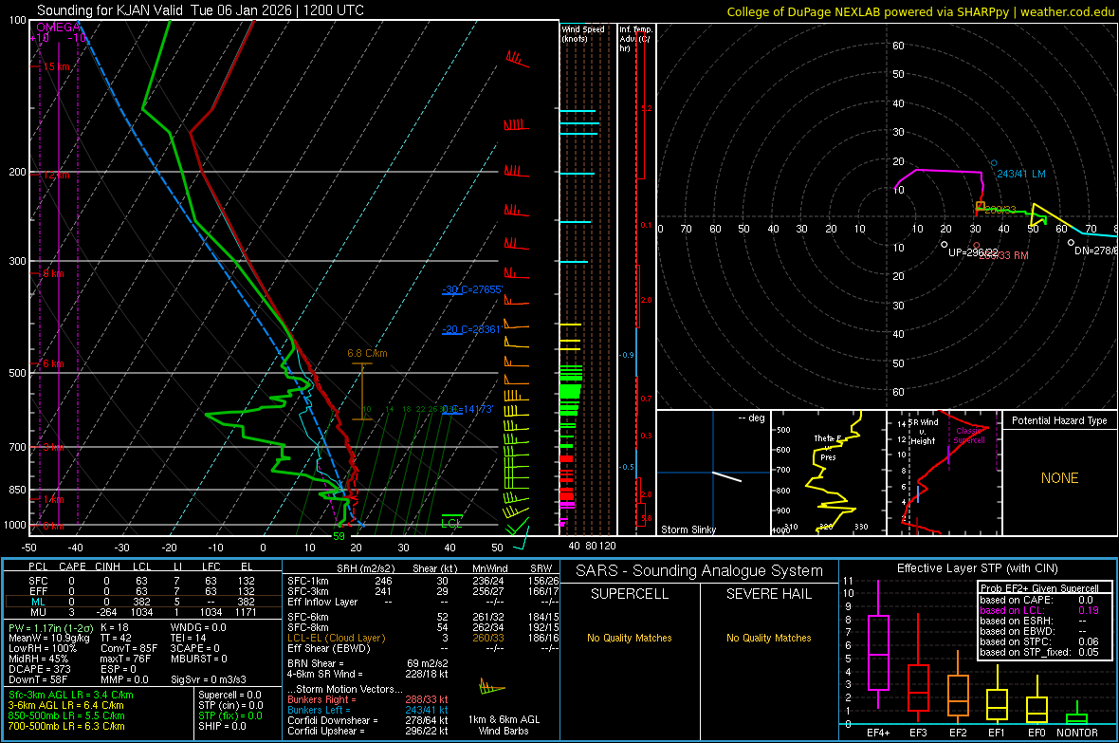Click the SFC-6km shear row label
1119x743 pixels.
tap(308, 617)
